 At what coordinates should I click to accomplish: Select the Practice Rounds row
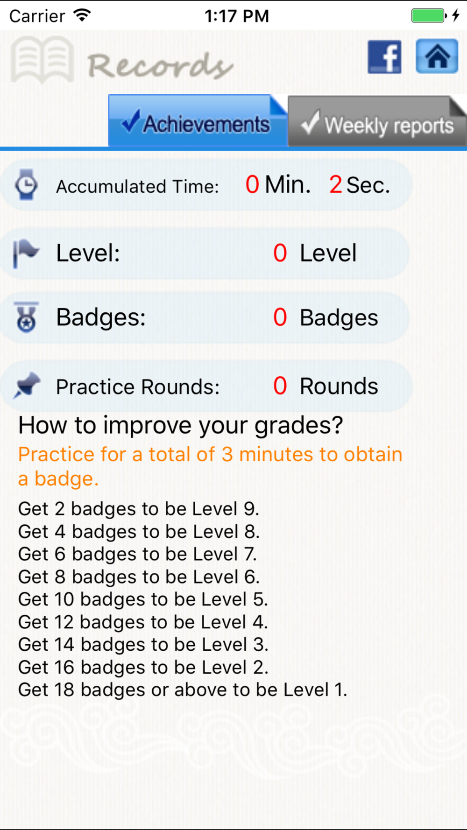click(x=206, y=386)
